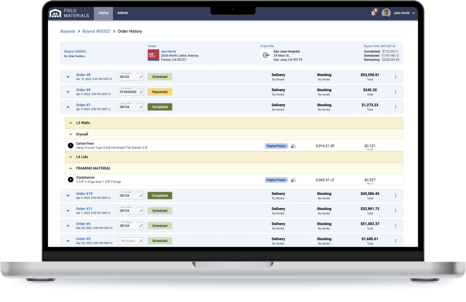The height and width of the screenshot is (302, 466).
Task: Open the Buyouts breadcrumb link
Action: (68, 31)
